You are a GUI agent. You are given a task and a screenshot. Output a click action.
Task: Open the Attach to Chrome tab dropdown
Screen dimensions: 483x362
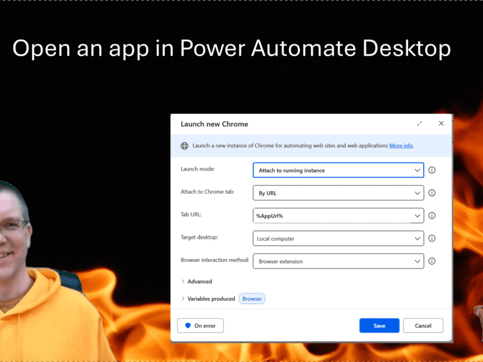(x=338, y=193)
